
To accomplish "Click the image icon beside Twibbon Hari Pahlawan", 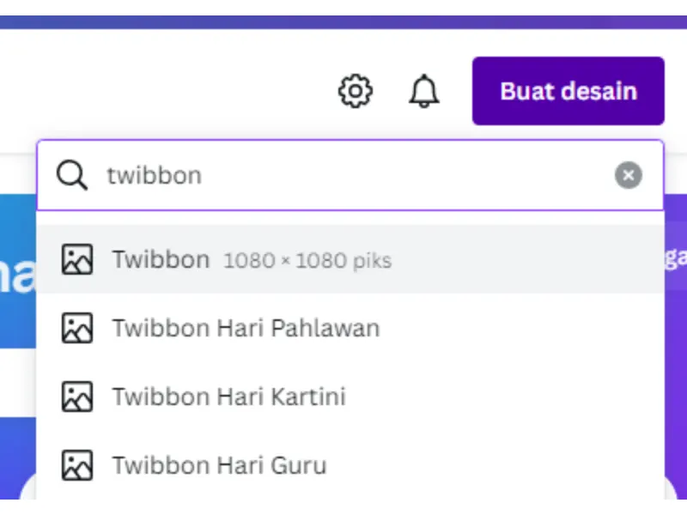I will click(76, 328).
